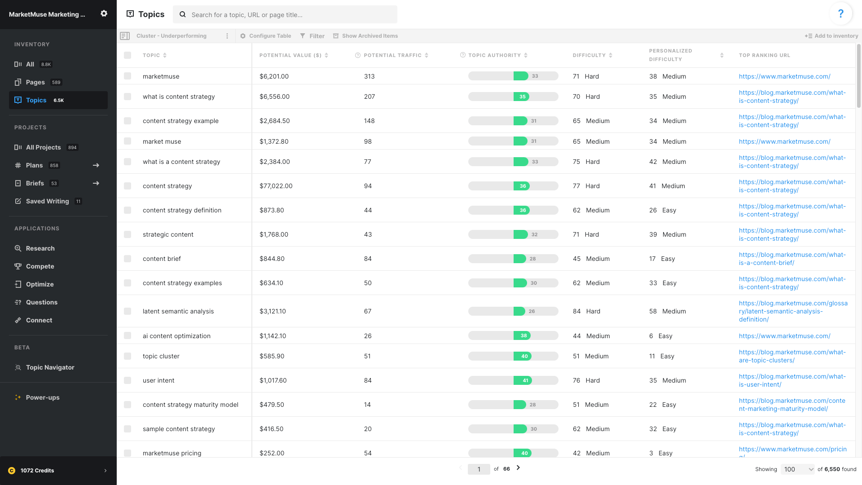Click Add to inventory button

click(x=831, y=36)
